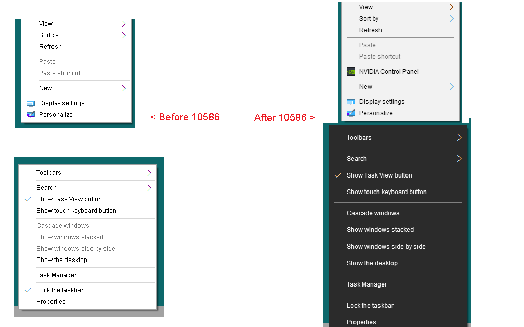Image resolution: width=524 pixels, height=327 pixels.
Task: Click greyed Paste shortcut in menu without NVIDIA
Action: click(59, 73)
